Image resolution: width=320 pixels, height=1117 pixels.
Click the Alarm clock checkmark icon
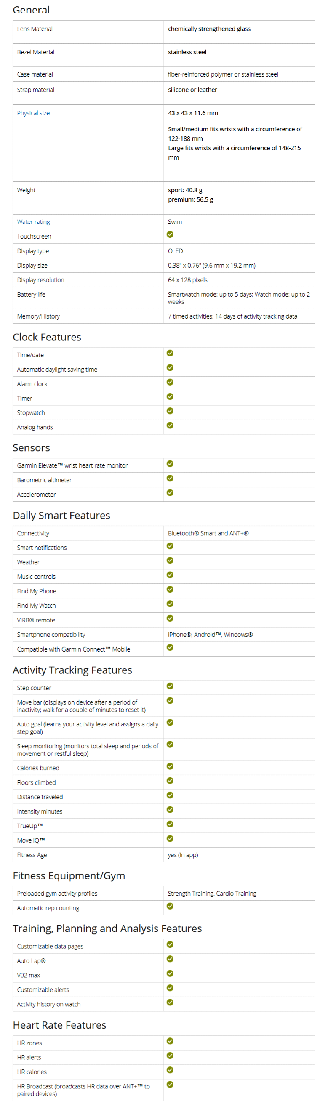click(170, 382)
